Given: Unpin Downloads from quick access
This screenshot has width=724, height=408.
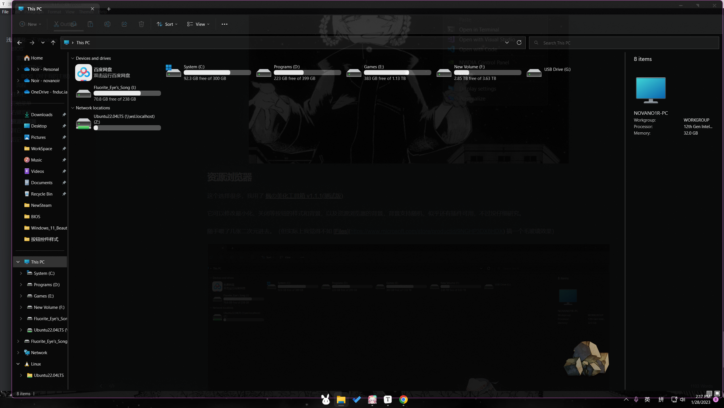Looking at the screenshot, I should 64,114.
